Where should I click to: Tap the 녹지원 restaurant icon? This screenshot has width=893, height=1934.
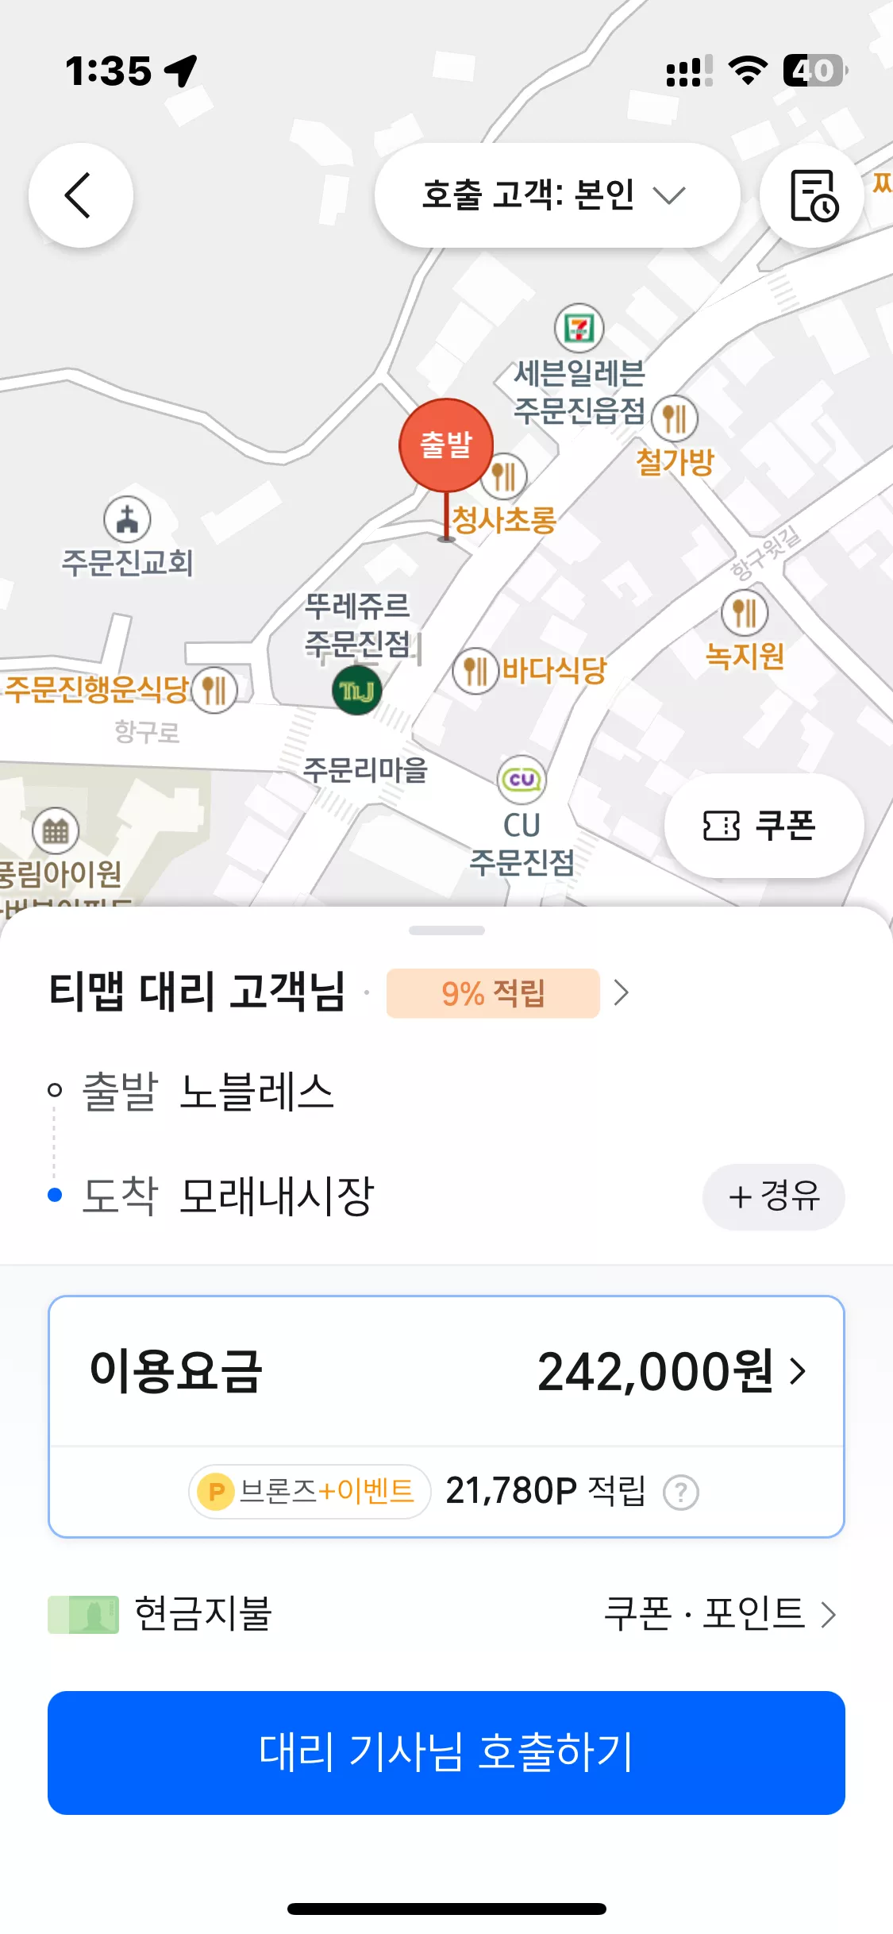pos(745,613)
